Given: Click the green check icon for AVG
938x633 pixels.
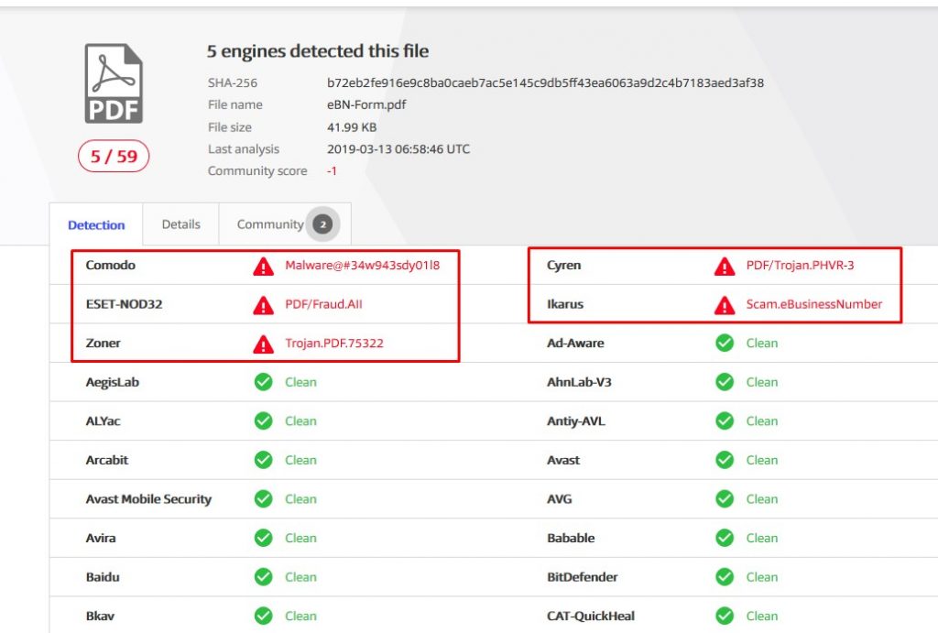Looking at the screenshot, I should click(x=725, y=498).
